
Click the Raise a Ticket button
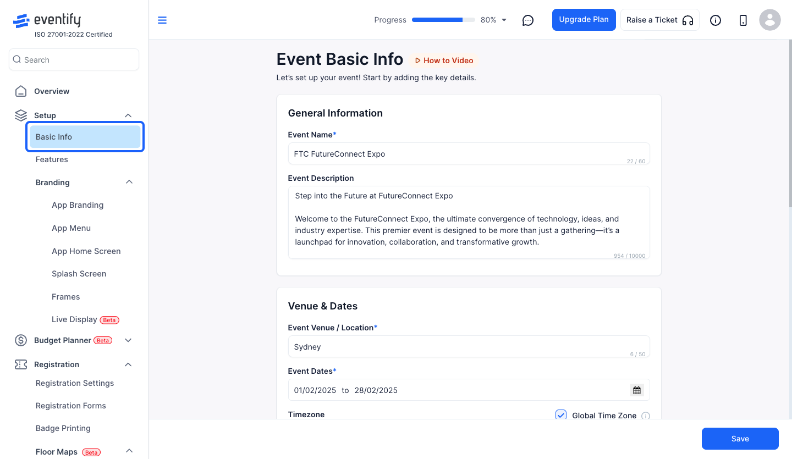(x=659, y=20)
